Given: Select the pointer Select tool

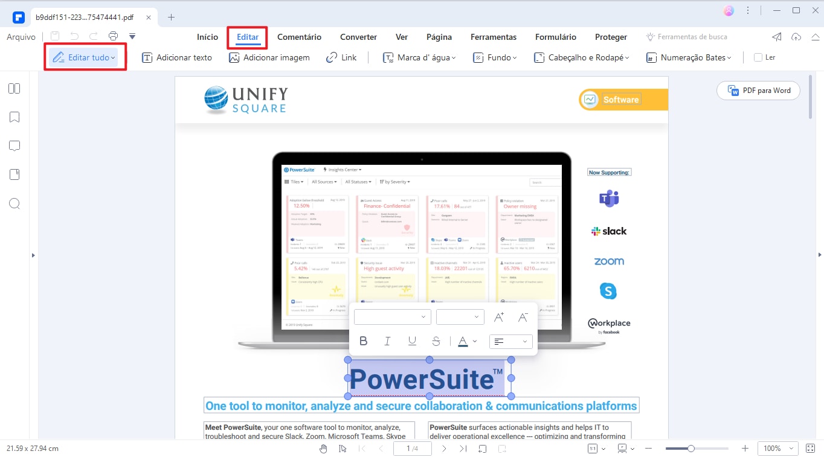Looking at the screenshot, I should click(343, 449).
